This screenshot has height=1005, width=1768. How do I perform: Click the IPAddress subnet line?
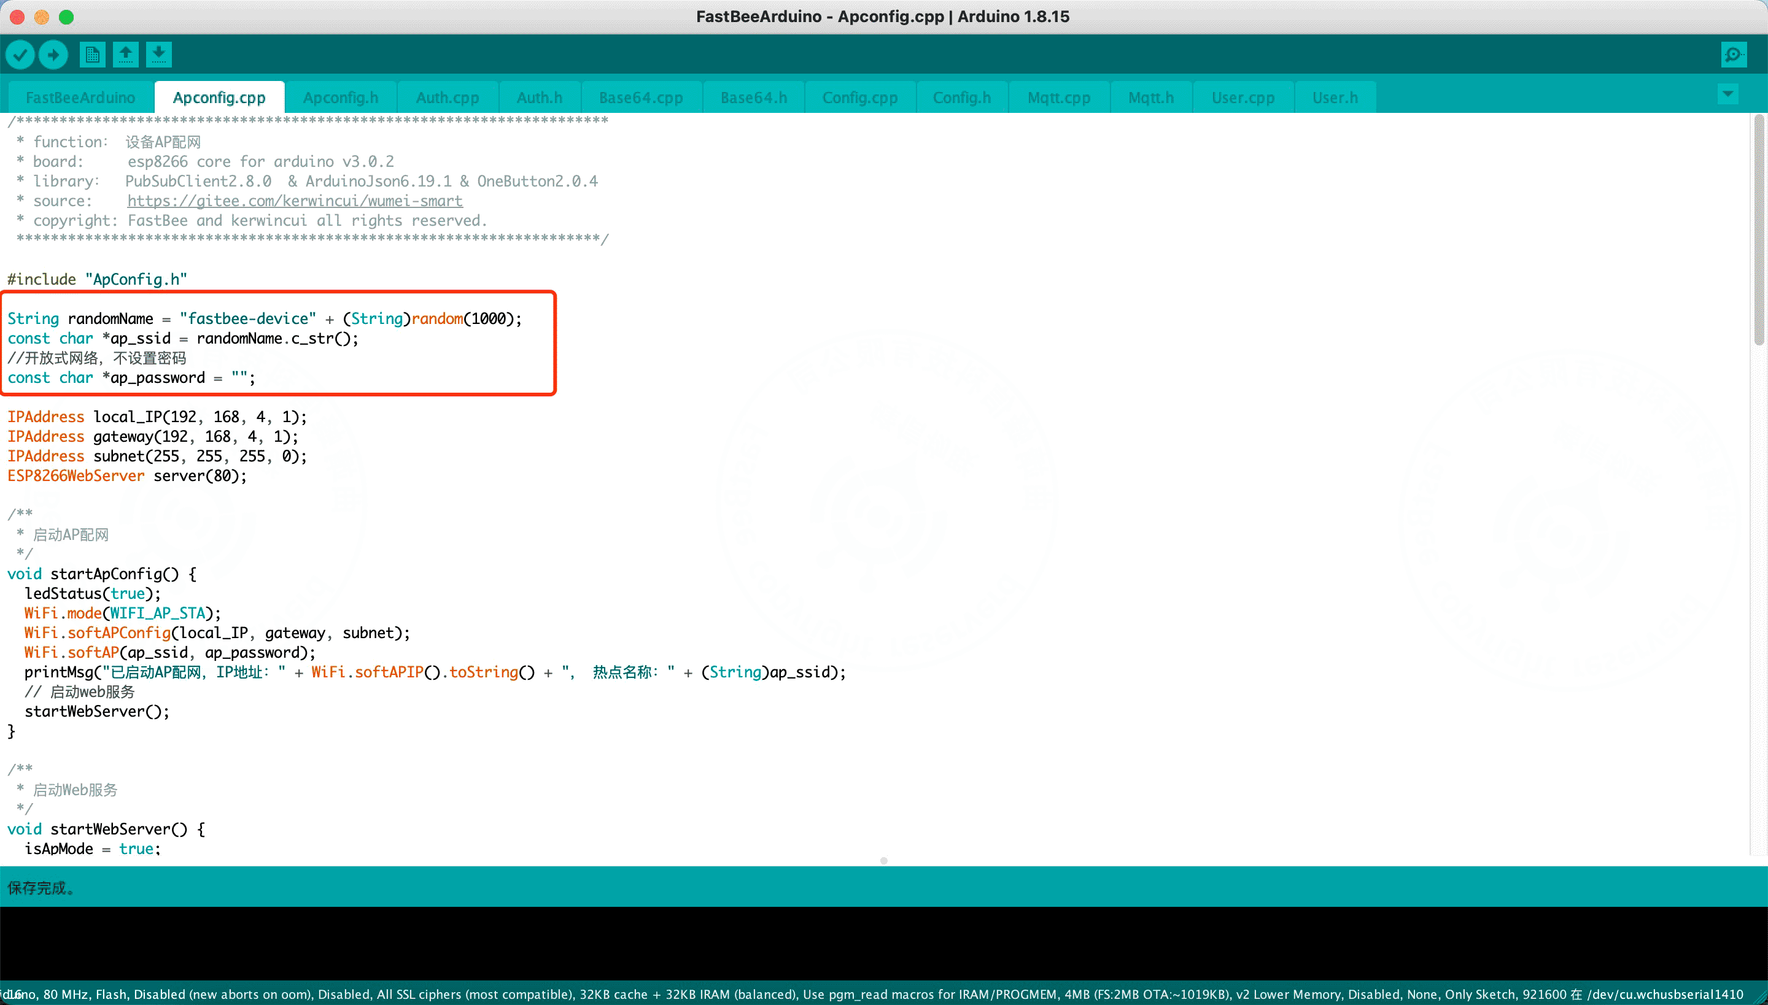[157, 457]
